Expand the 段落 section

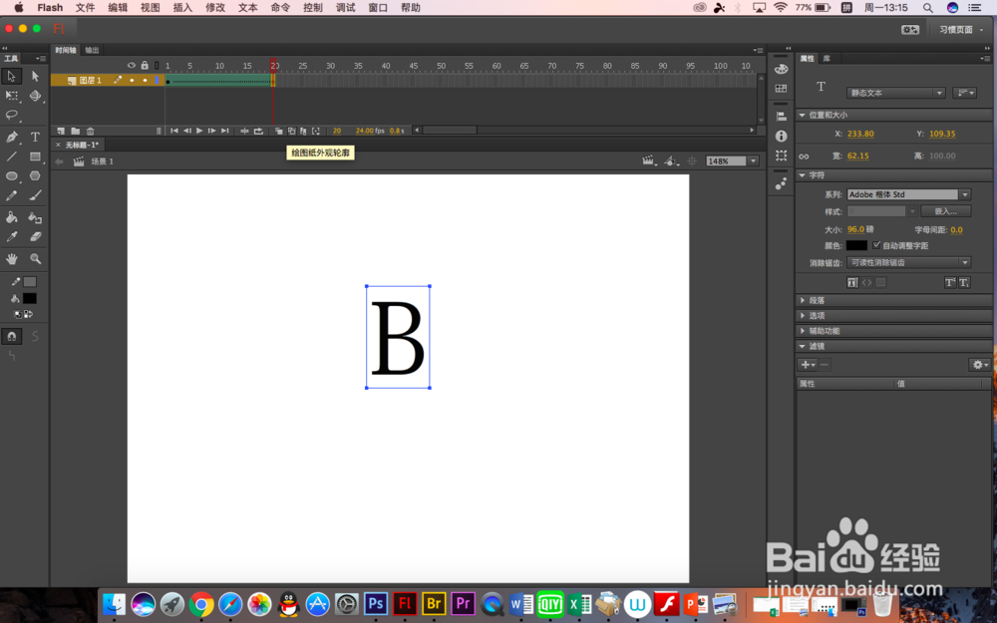[803, 300]
